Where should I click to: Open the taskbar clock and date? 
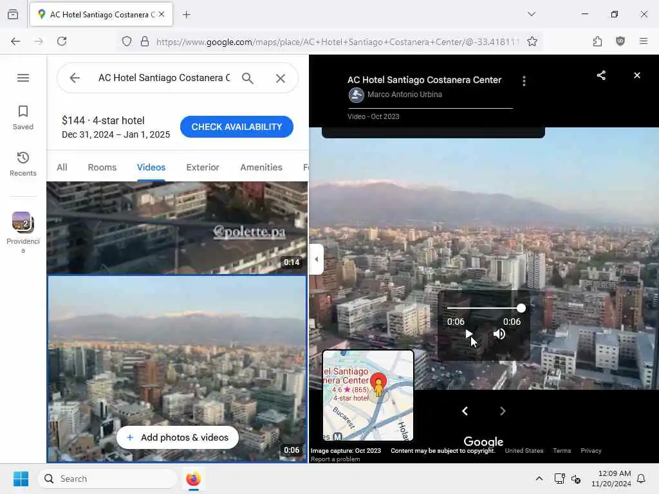point(611,479)
